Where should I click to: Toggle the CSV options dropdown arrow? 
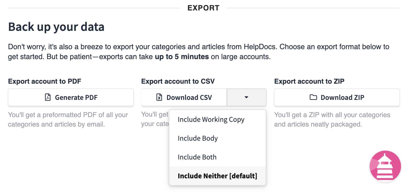tap(247, 97)
